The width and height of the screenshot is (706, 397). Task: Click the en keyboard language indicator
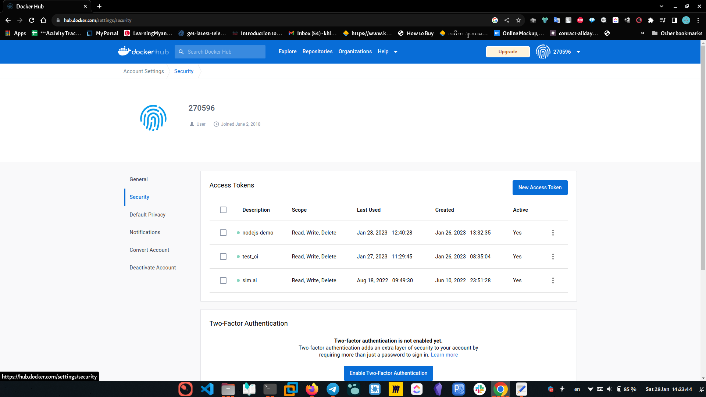577,389
